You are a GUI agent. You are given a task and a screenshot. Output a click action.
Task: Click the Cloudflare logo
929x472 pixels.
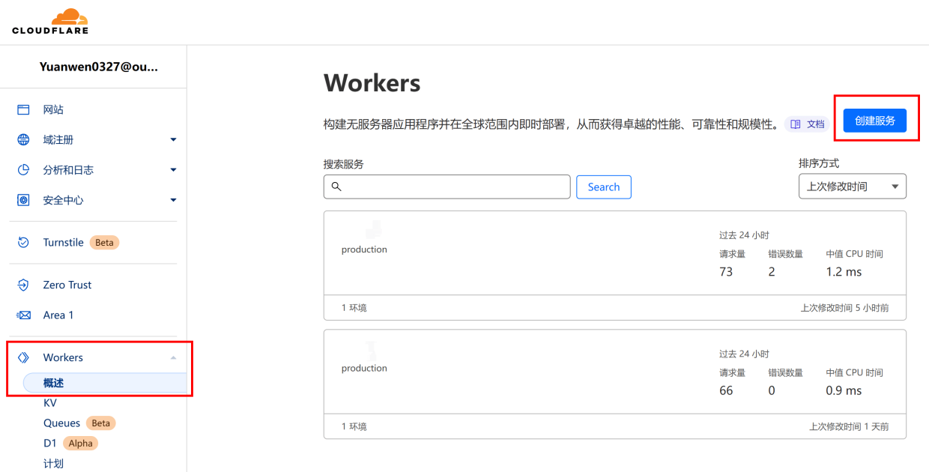click(x=50, y=21)
